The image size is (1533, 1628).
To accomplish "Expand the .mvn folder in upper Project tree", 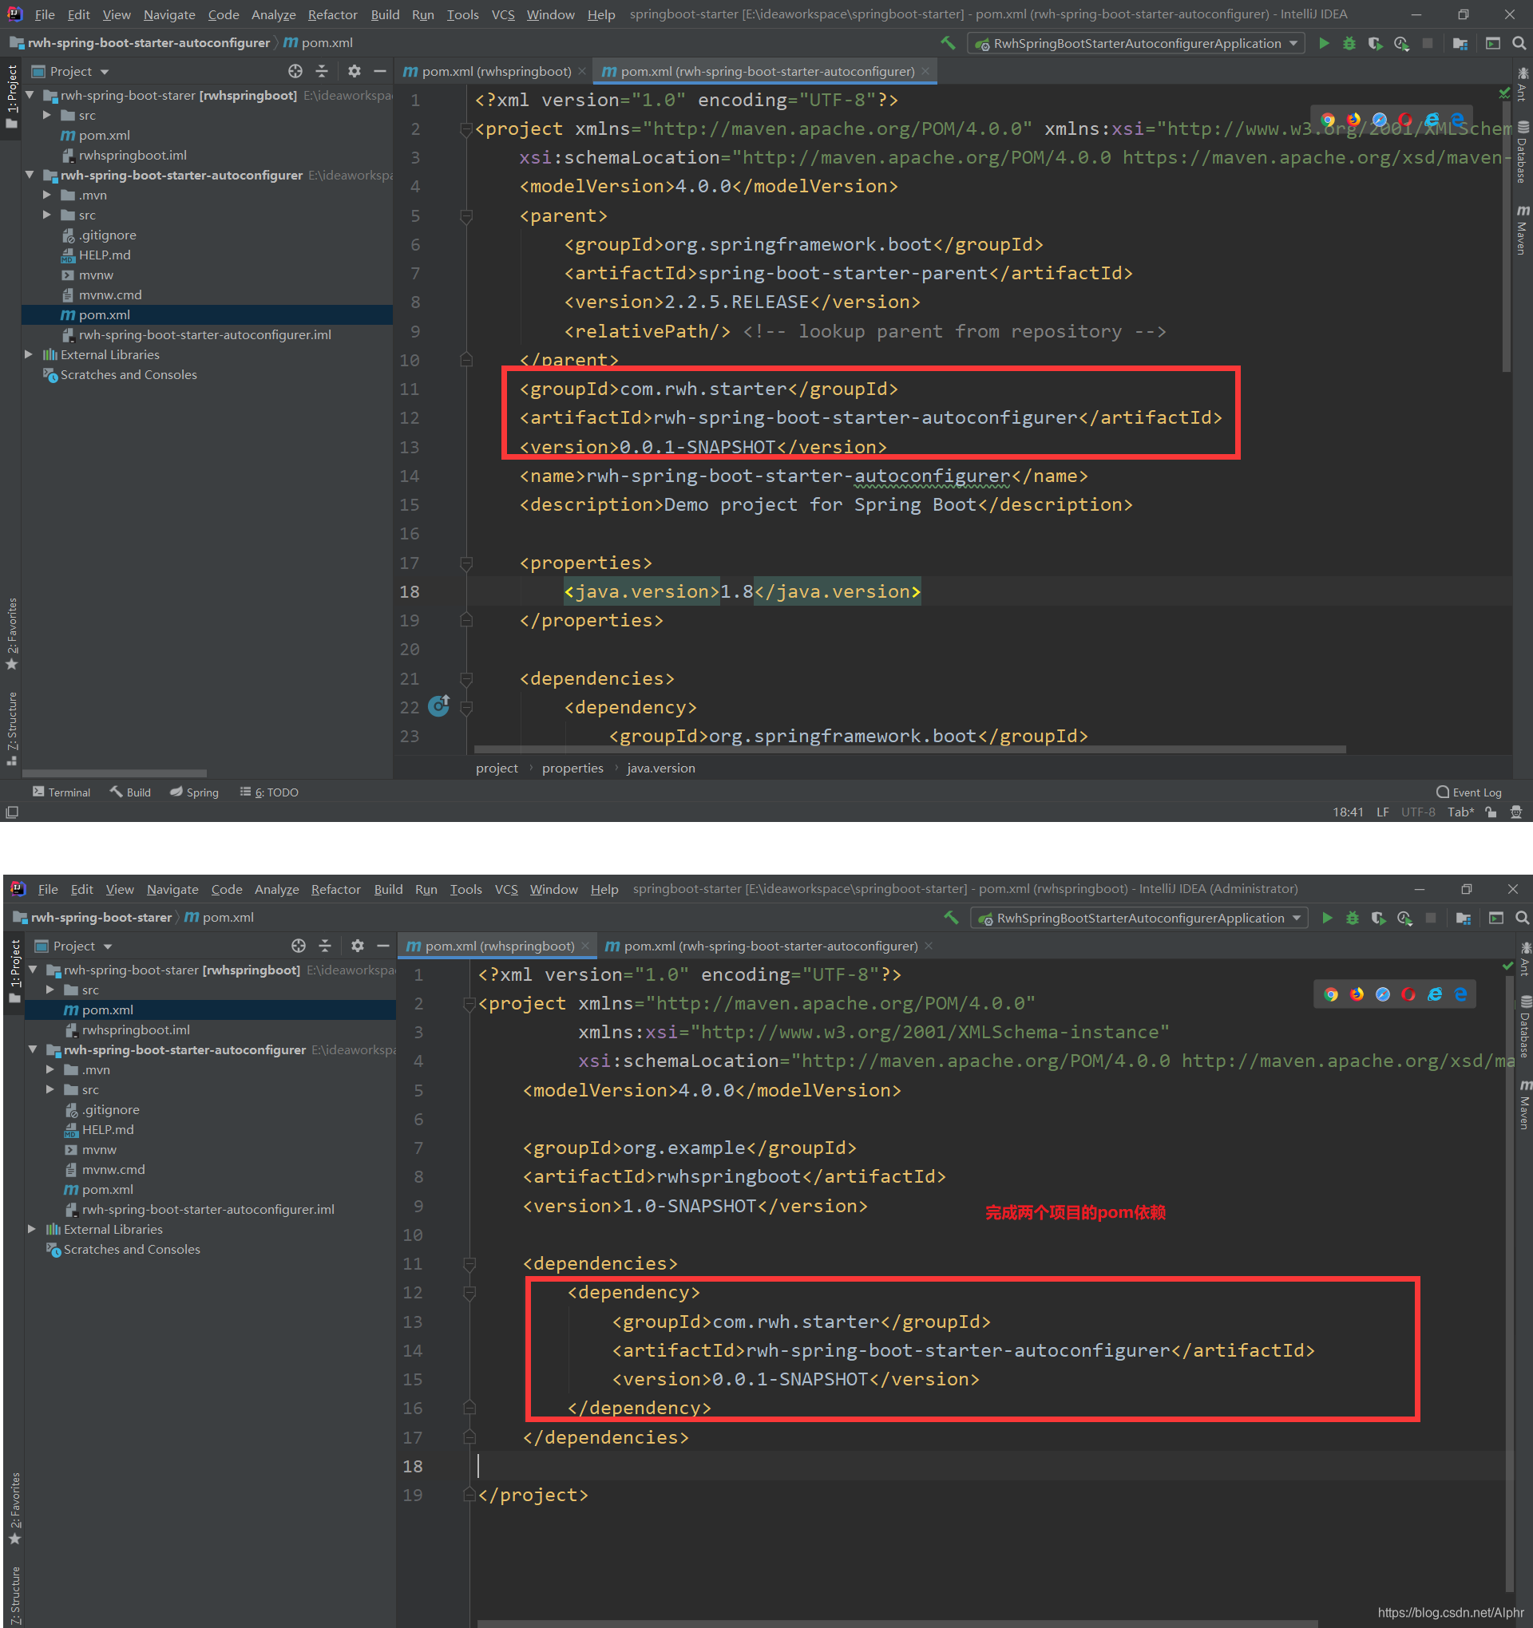I will click(46, 195).
